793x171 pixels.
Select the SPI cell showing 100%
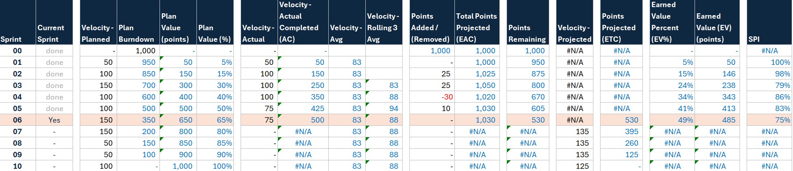[769, 62]
